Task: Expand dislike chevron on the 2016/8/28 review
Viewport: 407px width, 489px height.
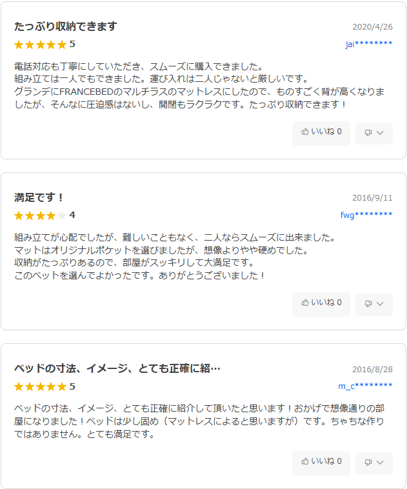Action: [x=380, y=463]
